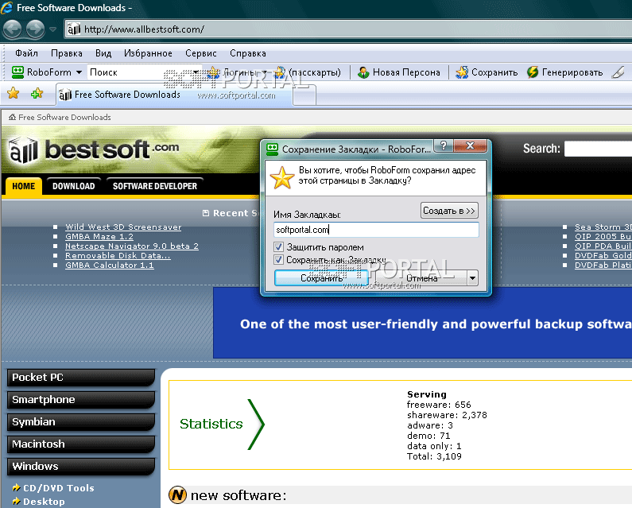Click the dialog help question-mark button
The height and width of the screenshot is (508, 632).
pos(444,145)
